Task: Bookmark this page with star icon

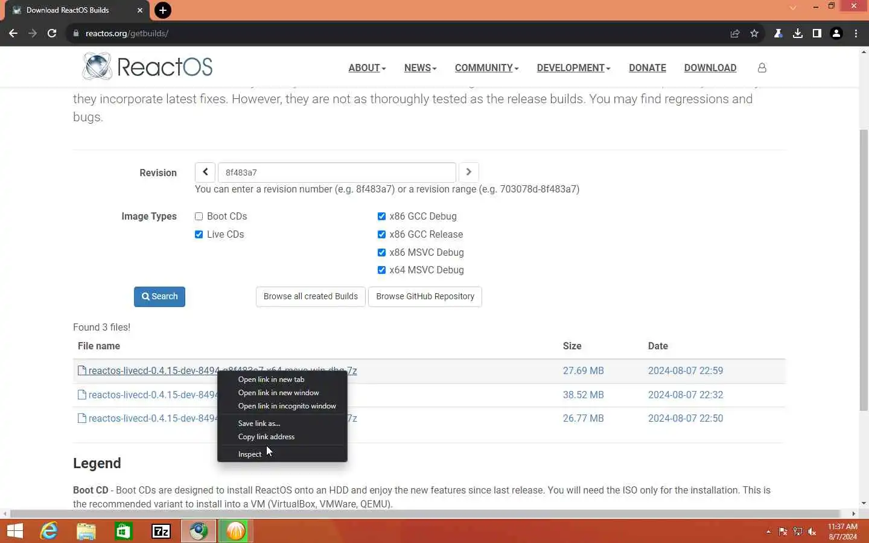Action: [754, 33]
